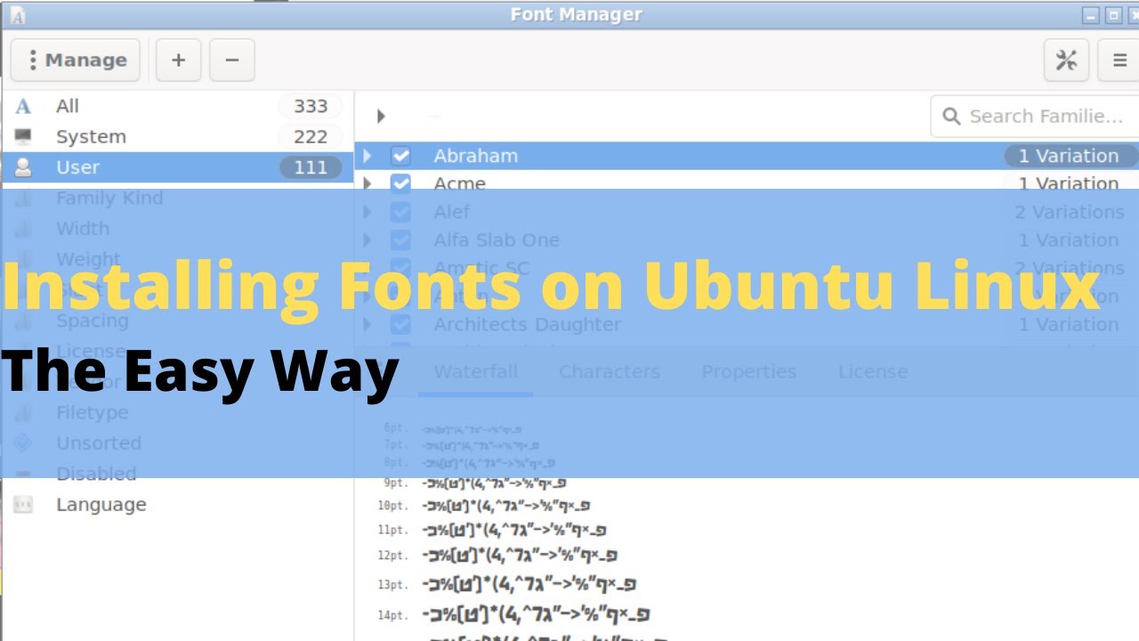The image size is (1139, 641).
Task: Click the 10pt. waterfall preview line
Action: pyautogui.click(x=505, y=507)
